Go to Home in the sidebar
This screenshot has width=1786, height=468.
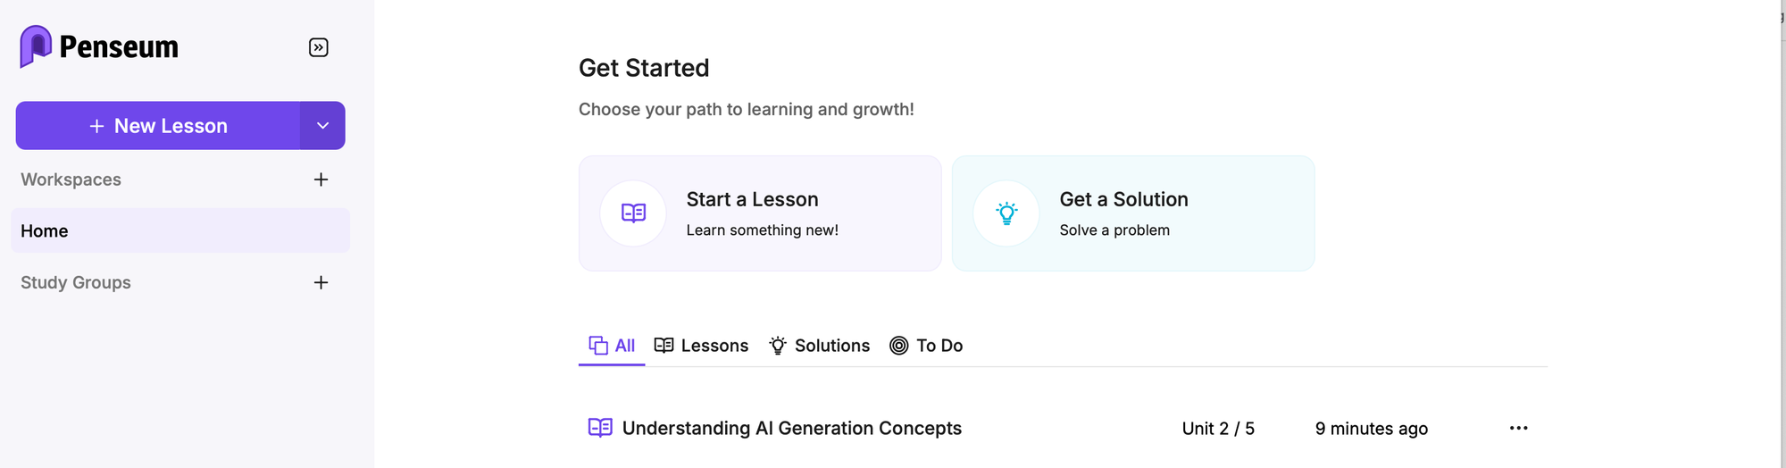point(180,230)
